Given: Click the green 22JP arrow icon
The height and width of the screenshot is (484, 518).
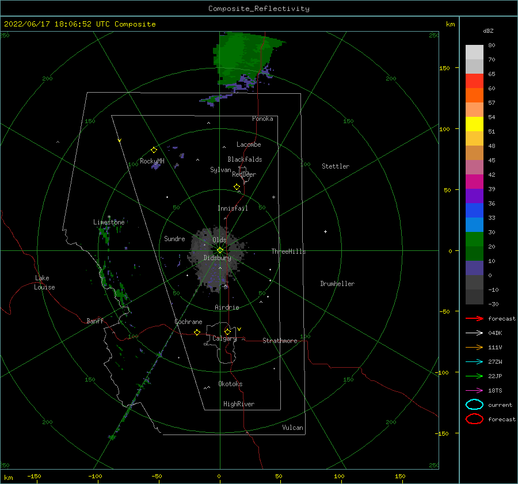Looking at the screenshot, I should (474, 376).
